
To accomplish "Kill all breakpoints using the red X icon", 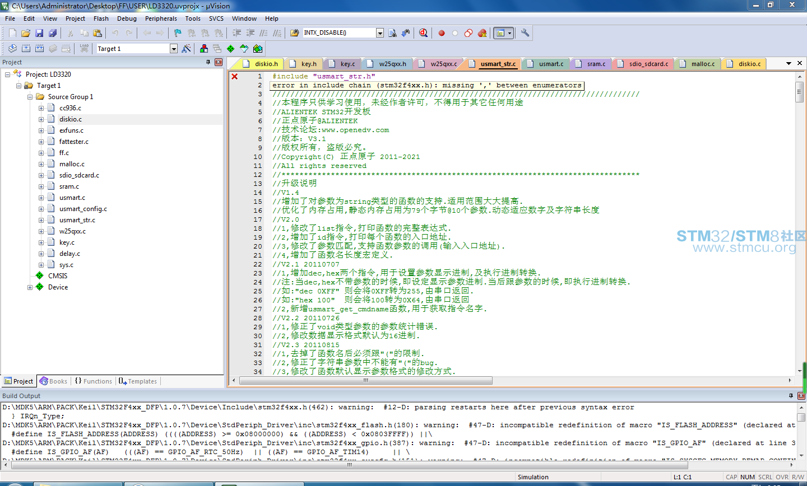I will 482,33.
